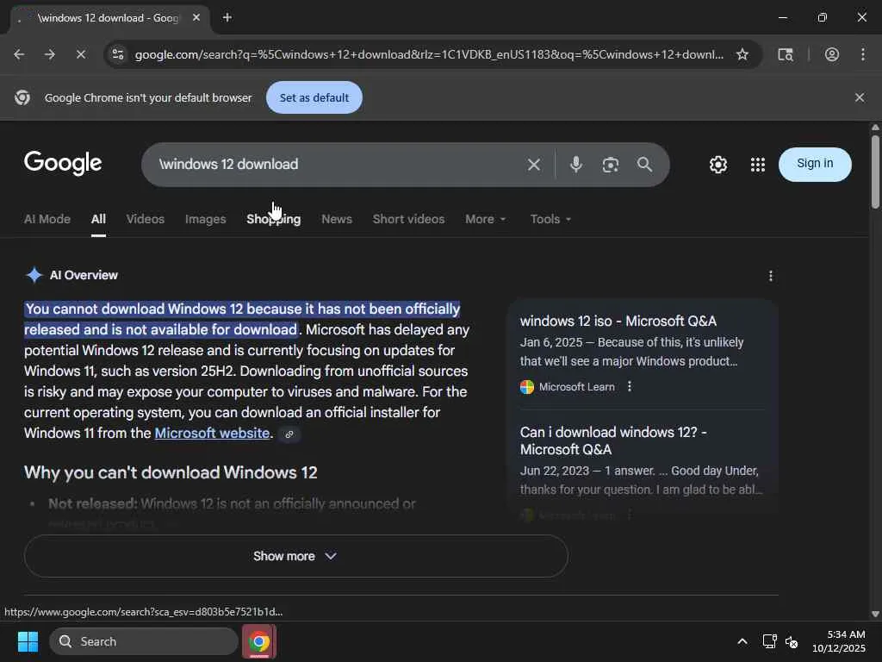Switch to Videos results tab

pyautogui.click(x=145, y=219)
